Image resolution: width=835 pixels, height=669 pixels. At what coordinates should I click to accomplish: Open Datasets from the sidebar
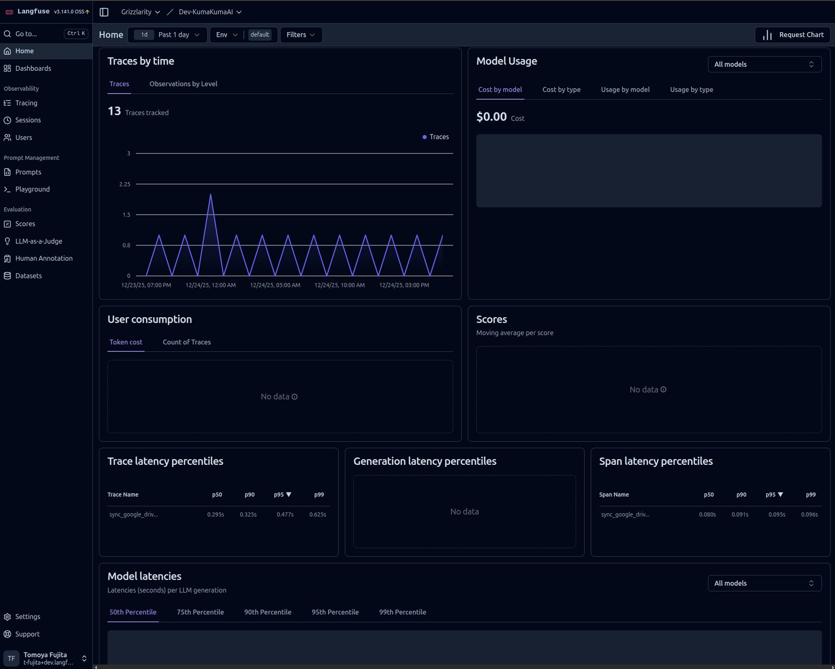[x=28, y=276]
